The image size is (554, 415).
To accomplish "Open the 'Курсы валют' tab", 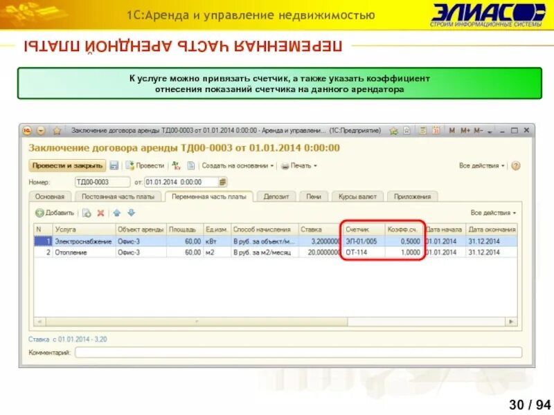I will point(357,196).
